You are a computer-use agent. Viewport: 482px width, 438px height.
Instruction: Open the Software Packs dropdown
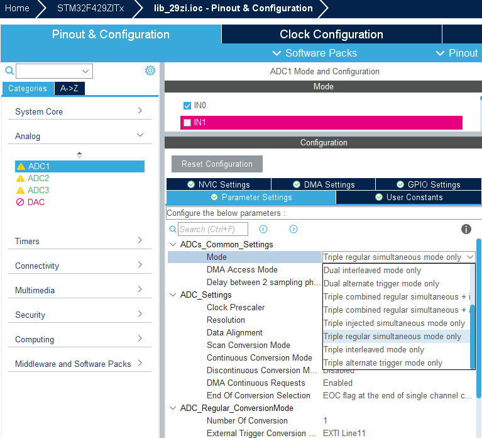pos(315,53)
